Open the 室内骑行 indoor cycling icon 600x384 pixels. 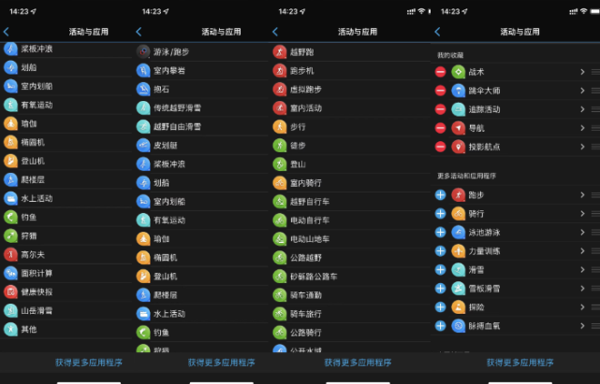coord(280,182)
